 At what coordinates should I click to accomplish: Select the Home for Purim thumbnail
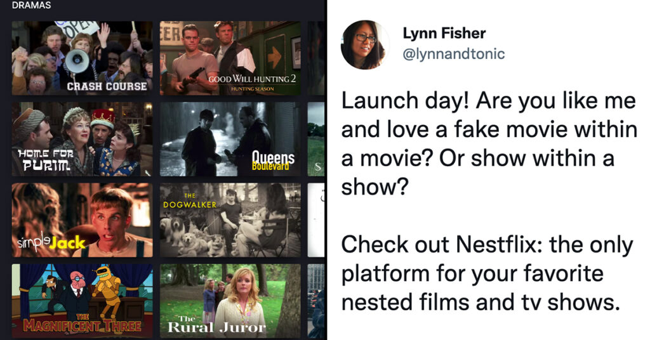[x=82, y=139]
